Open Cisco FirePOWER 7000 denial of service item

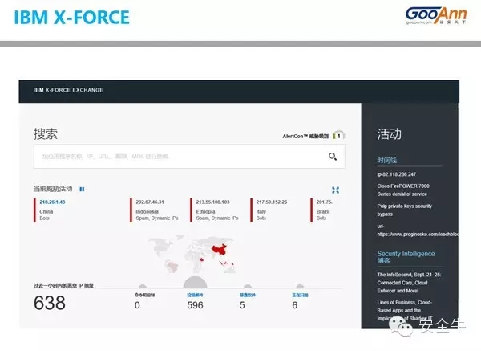click(403, 190)
